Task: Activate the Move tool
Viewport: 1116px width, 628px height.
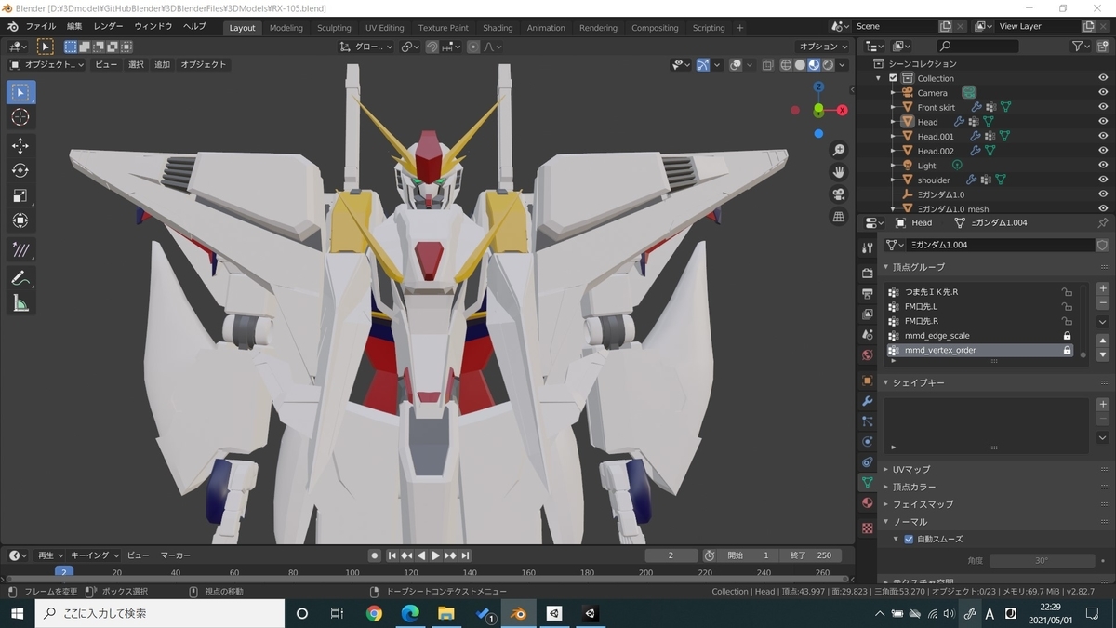Action: click(20, 146)
